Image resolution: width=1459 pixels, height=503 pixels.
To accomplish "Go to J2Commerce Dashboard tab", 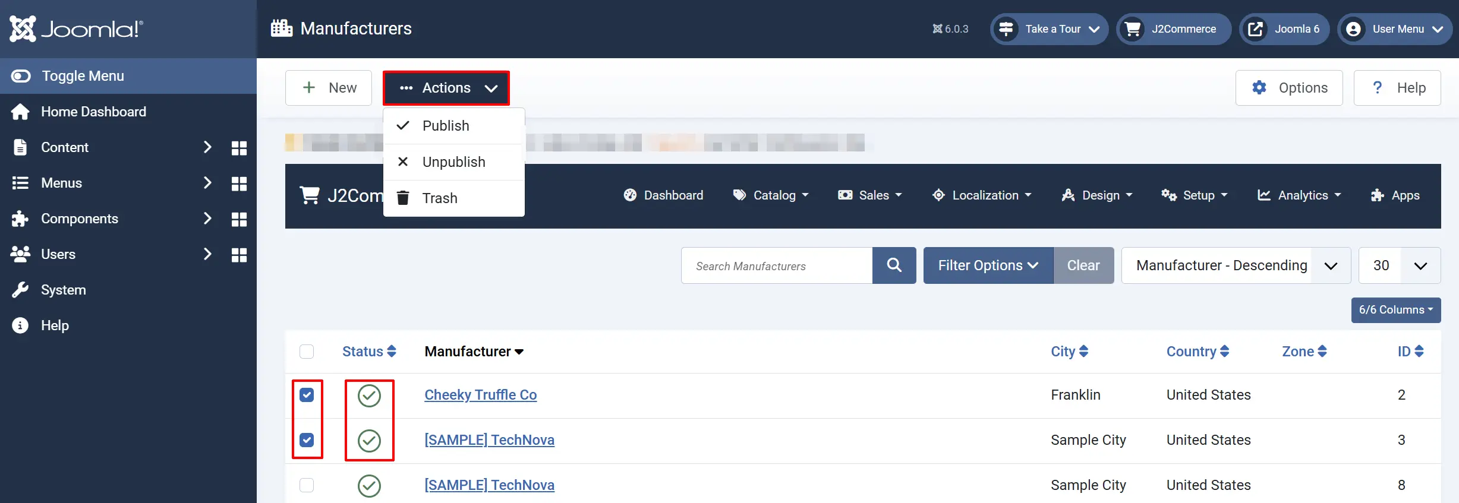I will (x=663, y=195).
